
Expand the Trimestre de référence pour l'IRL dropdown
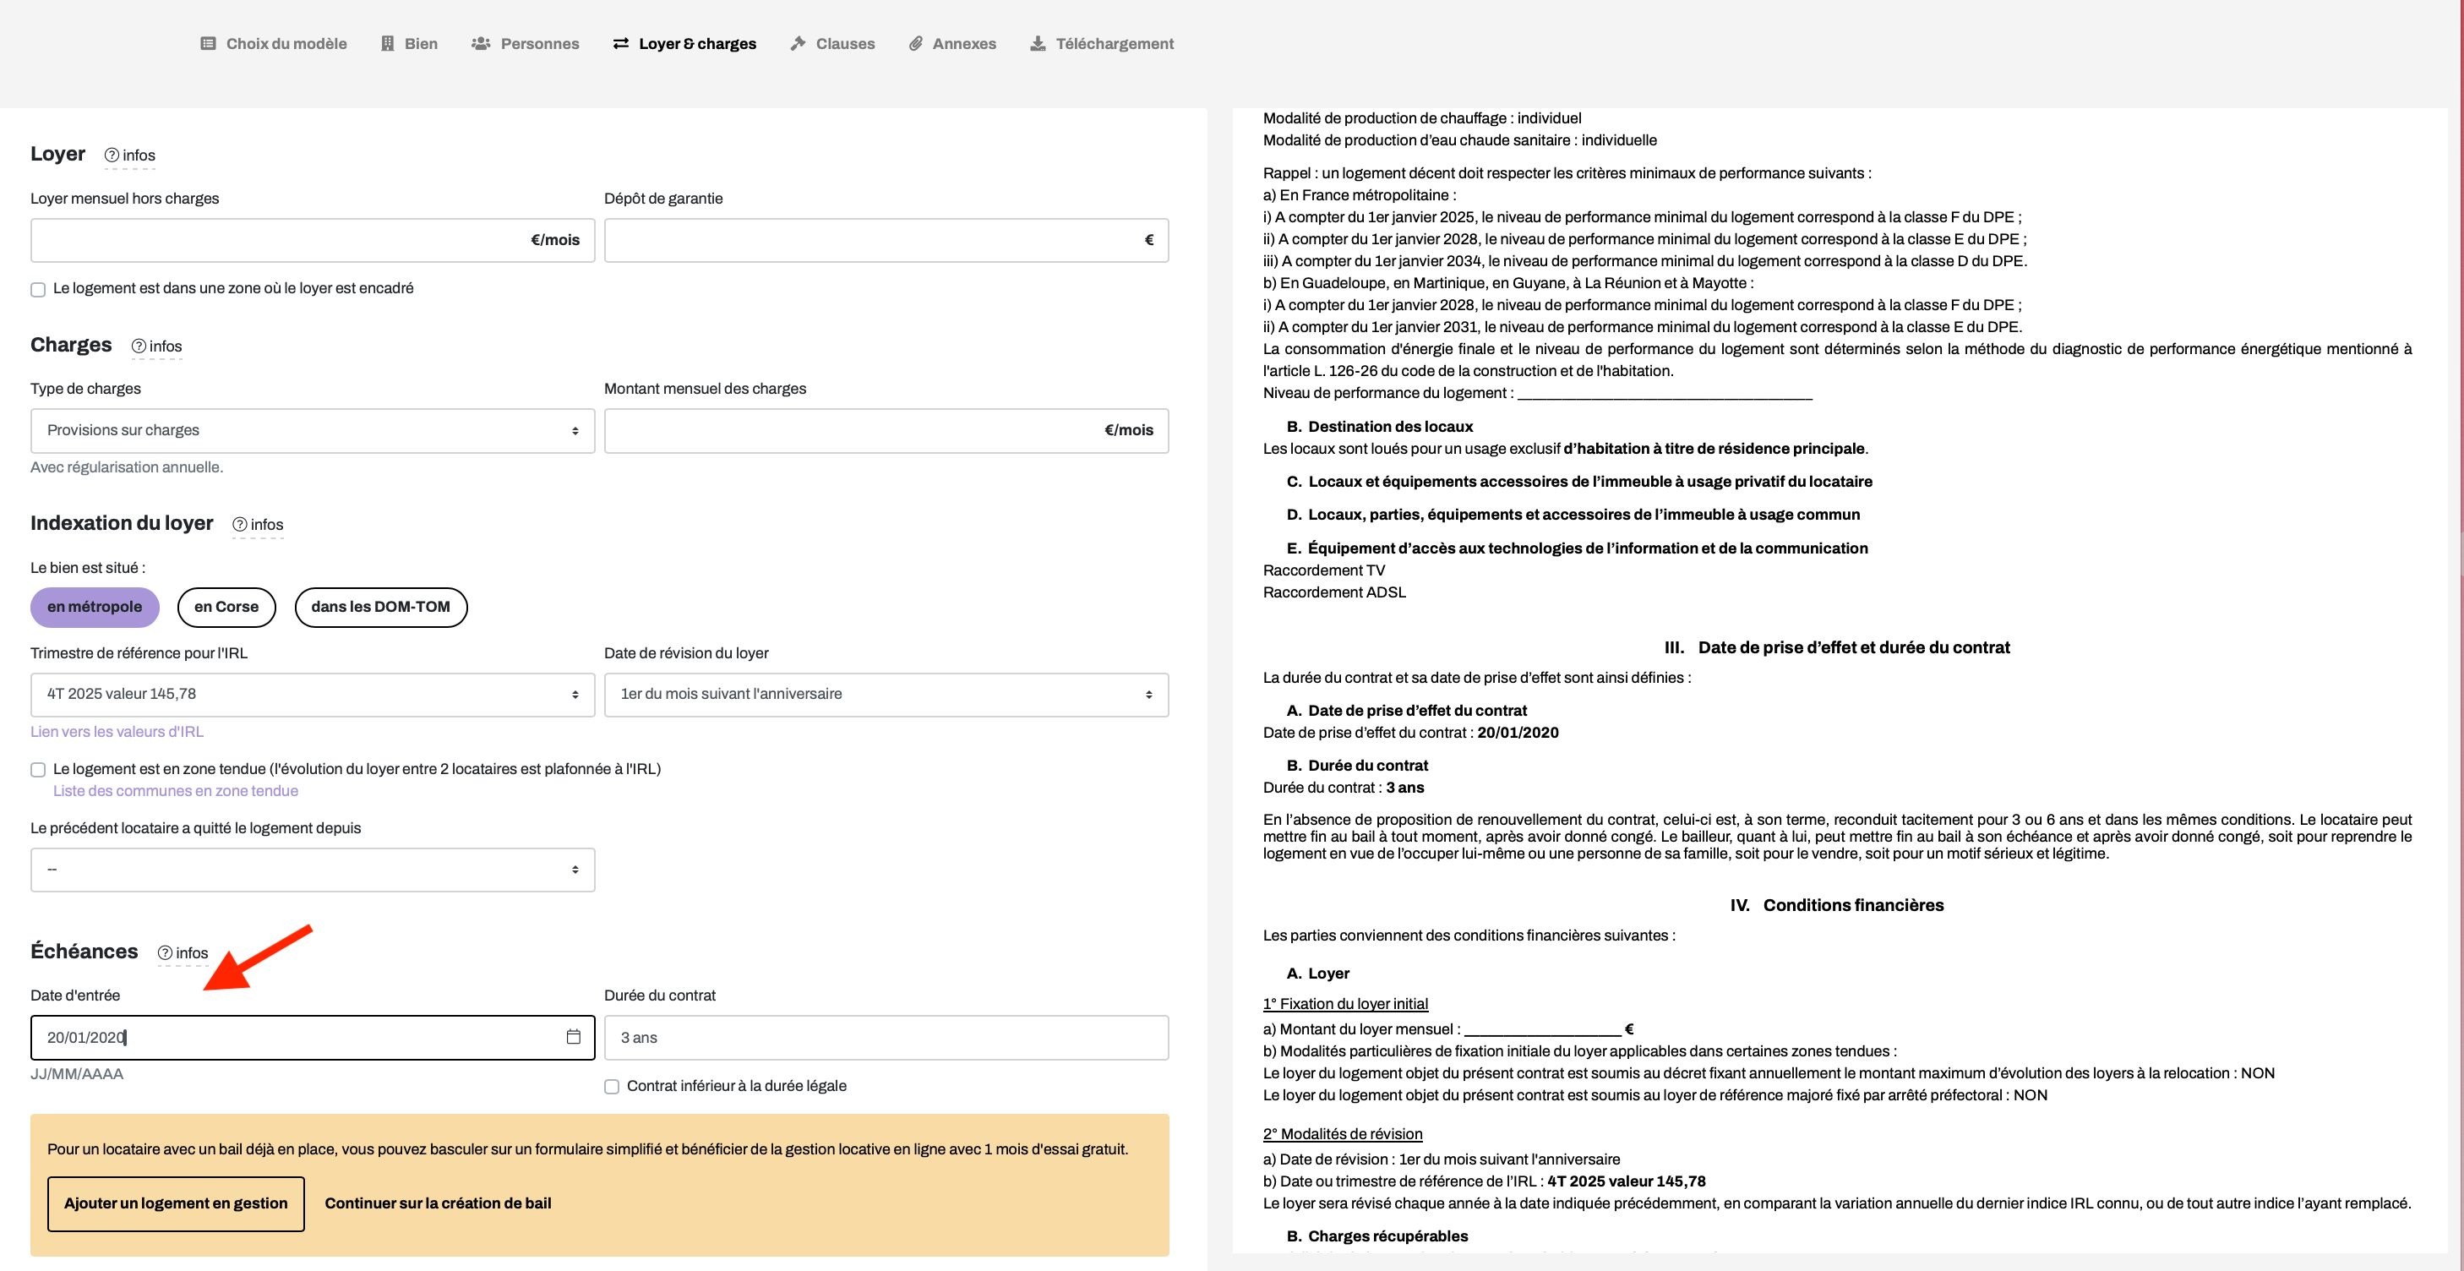[313, 695]
